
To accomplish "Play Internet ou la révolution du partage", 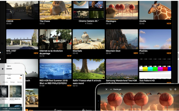I will tap(56, 39).
